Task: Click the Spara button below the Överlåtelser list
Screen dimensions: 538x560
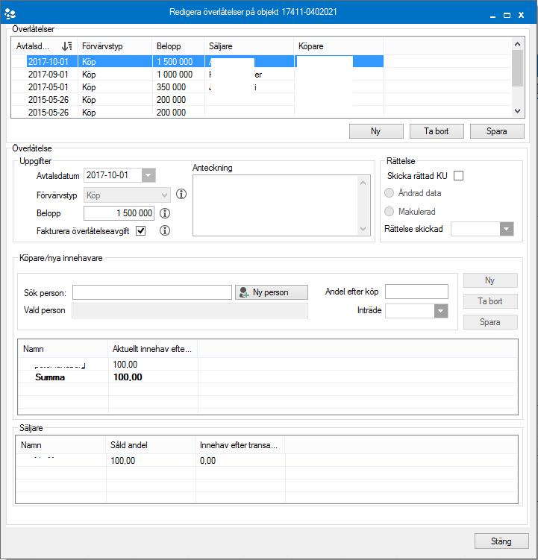Action: click(x=497, y=131)
